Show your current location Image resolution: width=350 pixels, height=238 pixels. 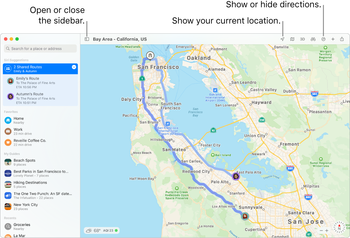point(282,39)
